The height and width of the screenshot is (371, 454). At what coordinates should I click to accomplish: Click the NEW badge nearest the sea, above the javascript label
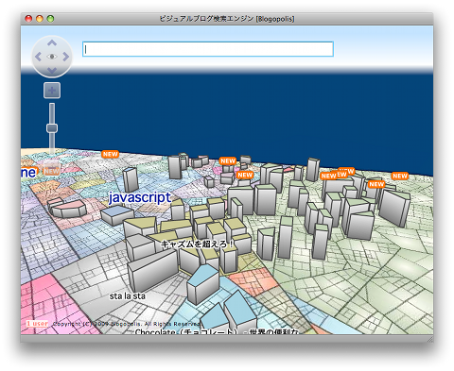(x=110, y=154)
